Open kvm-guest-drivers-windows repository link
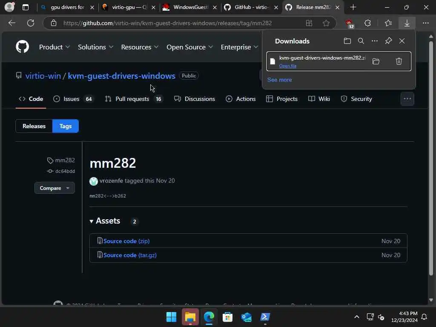 tap(121, 76)
